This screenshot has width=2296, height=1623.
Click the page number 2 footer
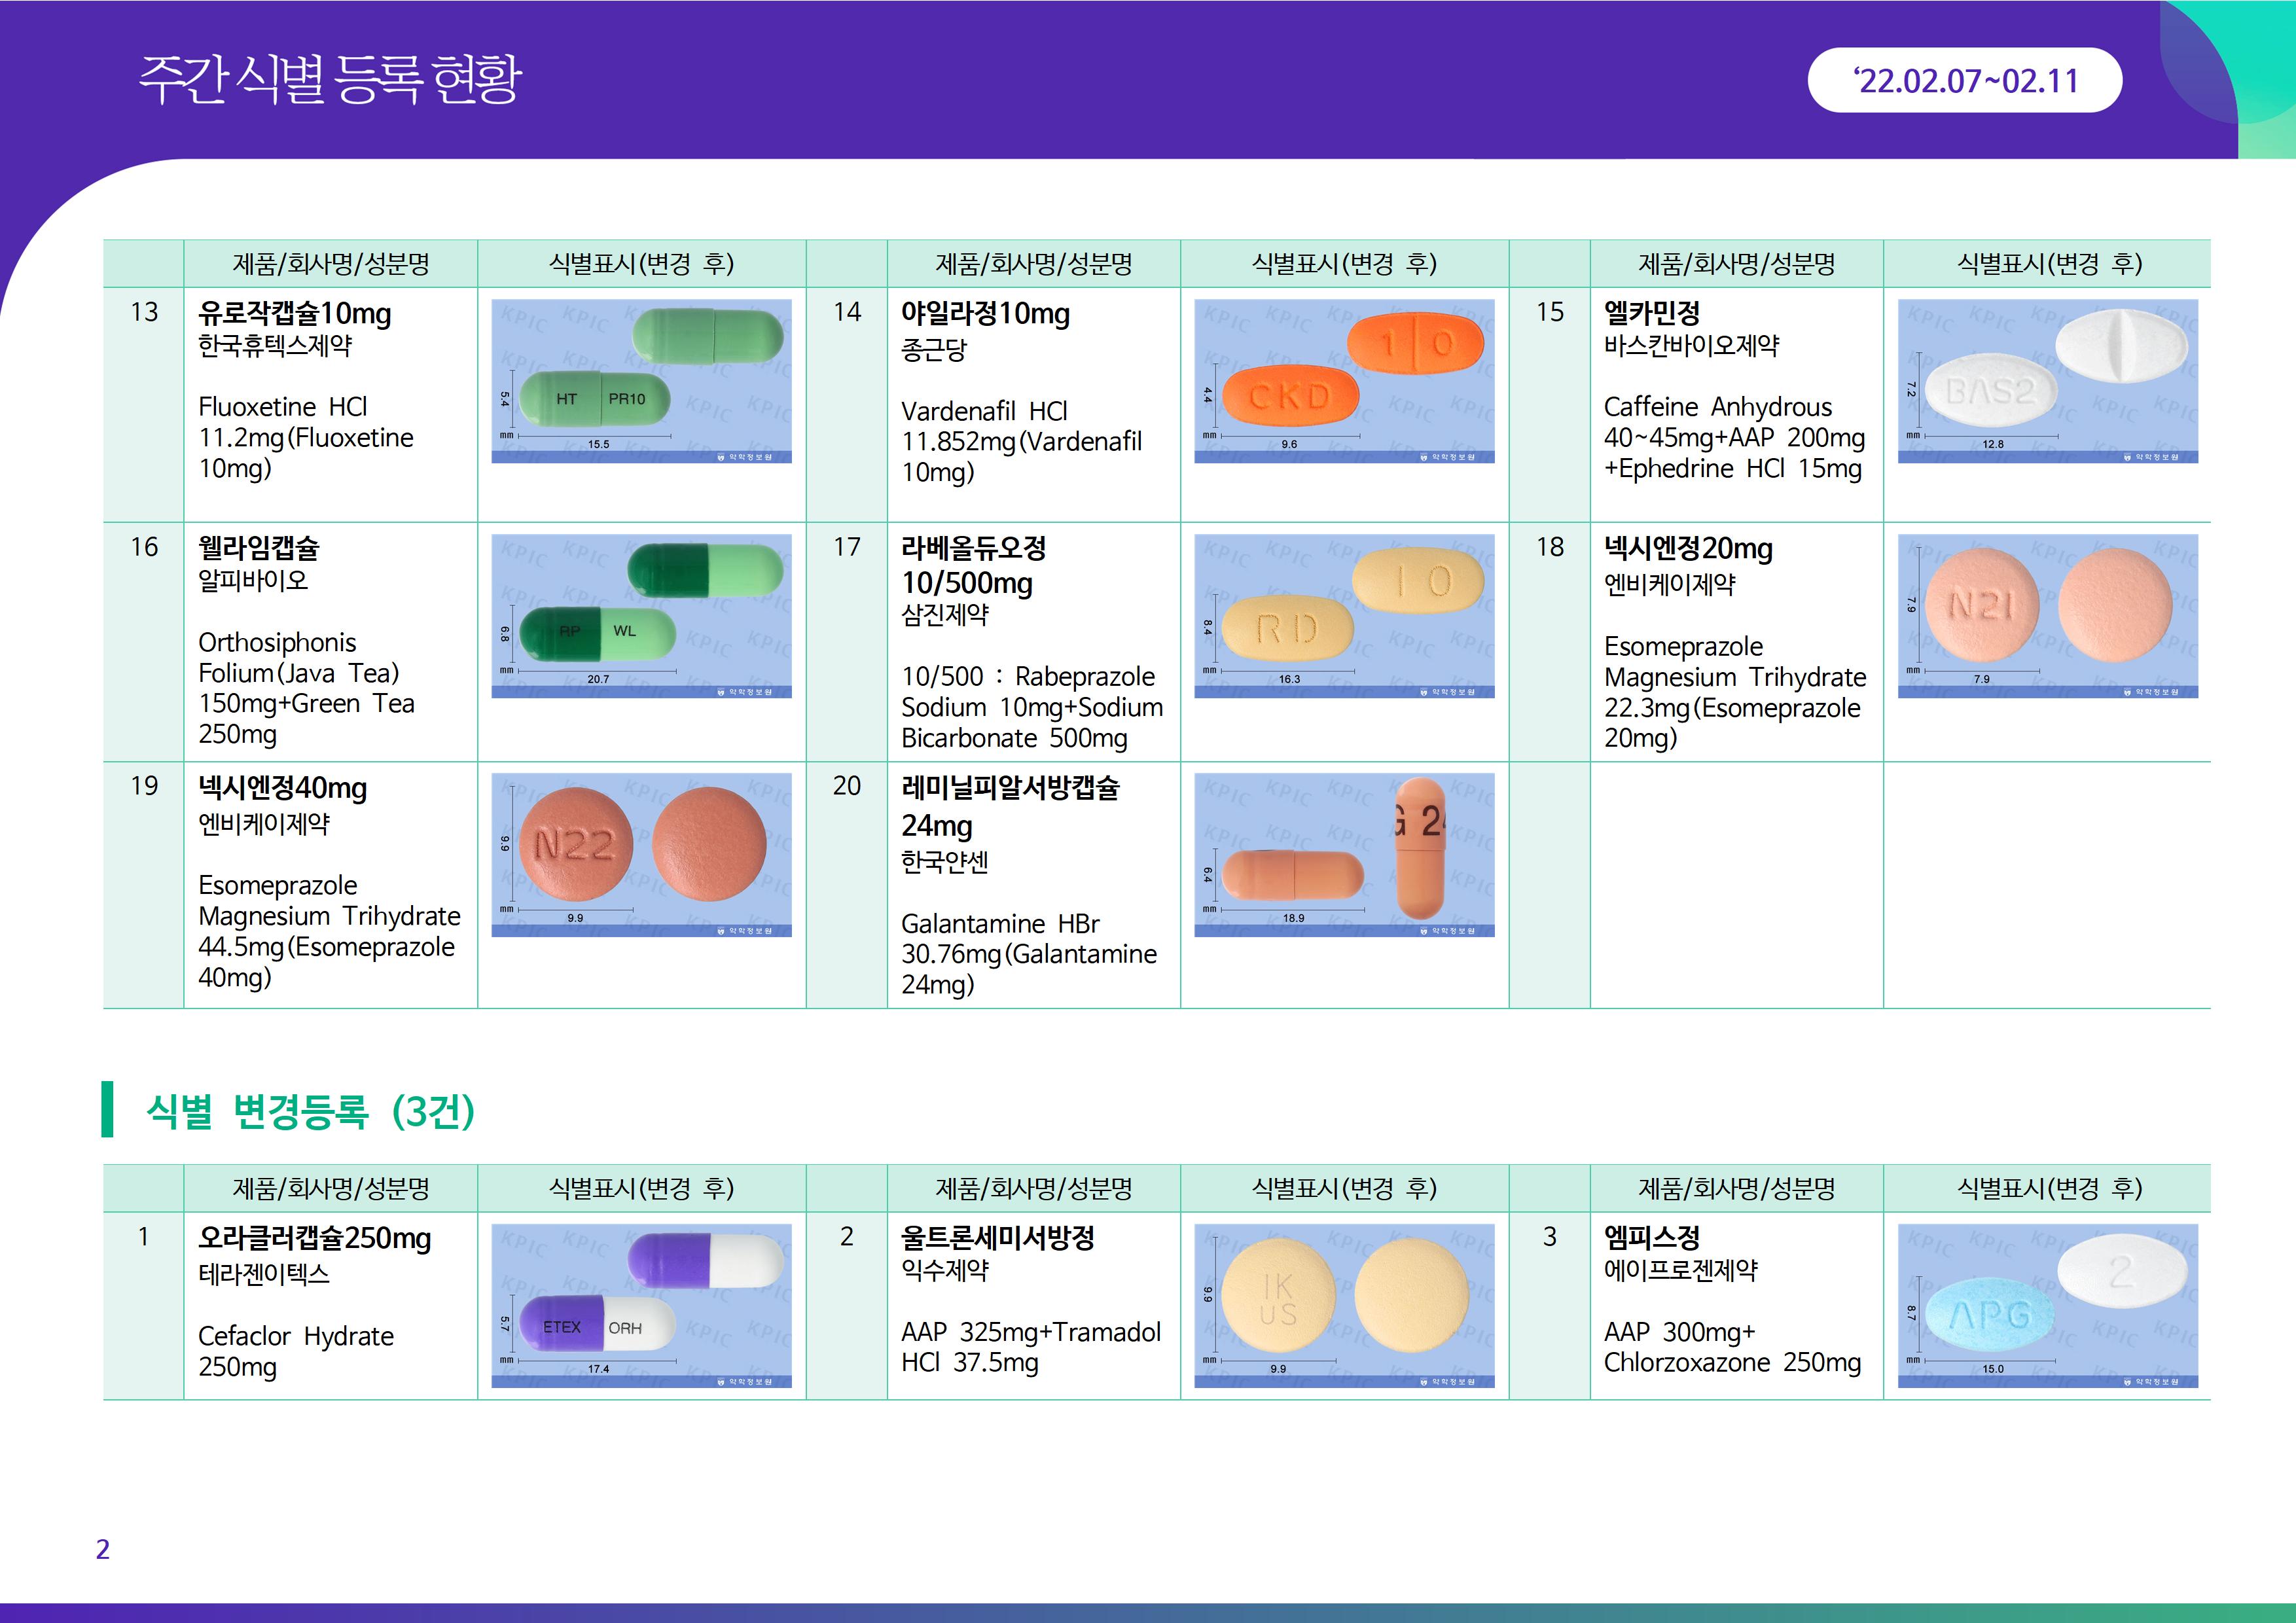(x=102, y=1549)
